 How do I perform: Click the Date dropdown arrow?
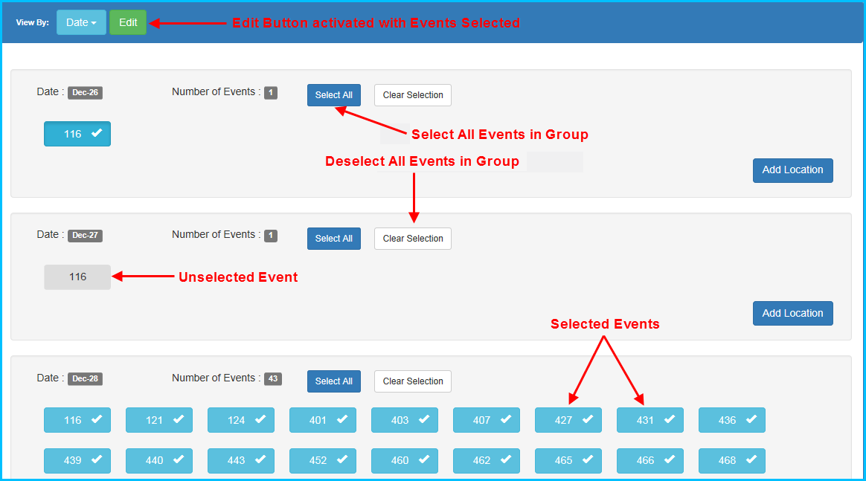point(93,22)
